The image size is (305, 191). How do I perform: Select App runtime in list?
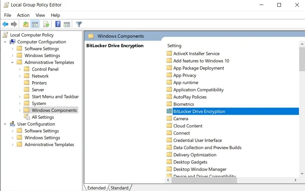pos(186,82)
